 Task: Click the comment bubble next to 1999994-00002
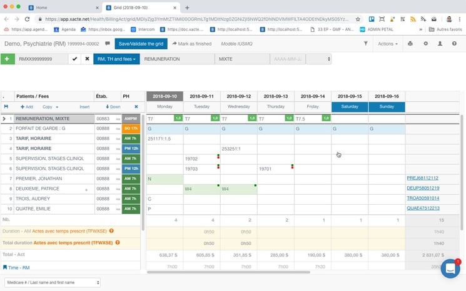pyautogui.click(x=108, y=44)
